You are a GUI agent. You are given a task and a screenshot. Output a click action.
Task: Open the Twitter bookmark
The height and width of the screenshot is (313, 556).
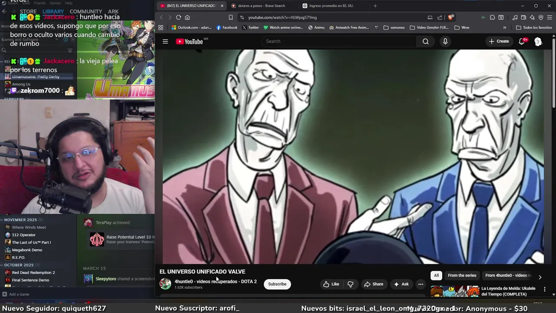[251, 27]
